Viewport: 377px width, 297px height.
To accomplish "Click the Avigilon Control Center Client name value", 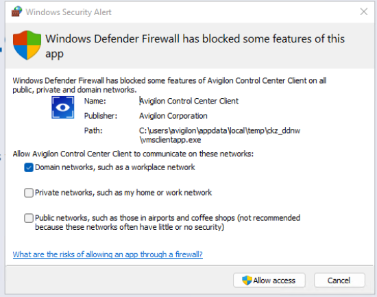I will 189,101.
